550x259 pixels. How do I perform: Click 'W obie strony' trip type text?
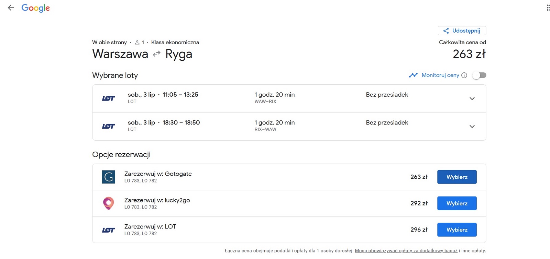pos(109,43)
